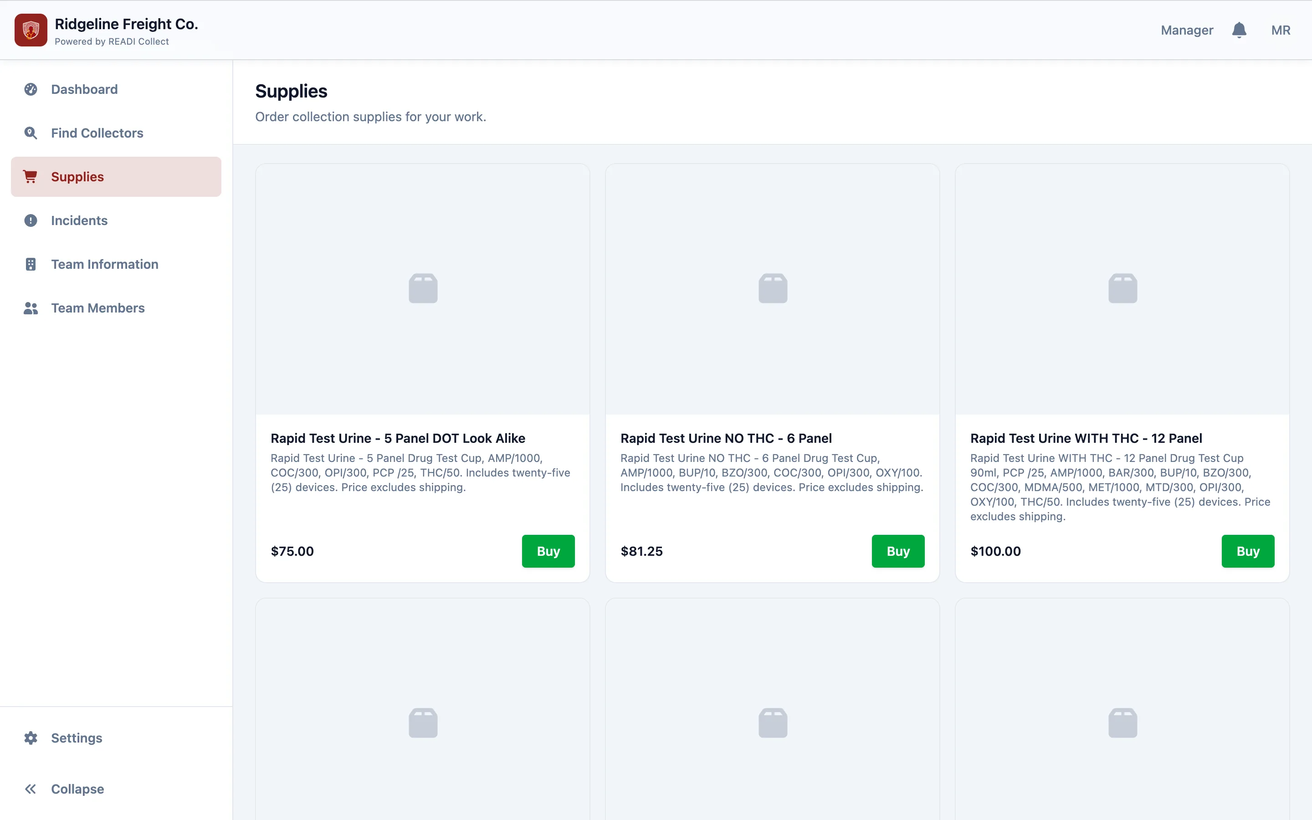Screen dimensions: 1312x820
Task: Click the Dashboard gauge icon
Action: [x=31, y=89]
